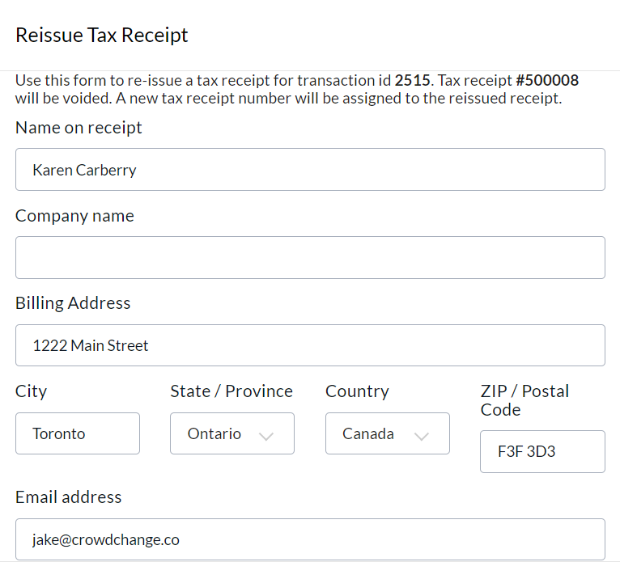Click the "Email address" label
This screenshot has width=620, height=562.
point(69,497)
